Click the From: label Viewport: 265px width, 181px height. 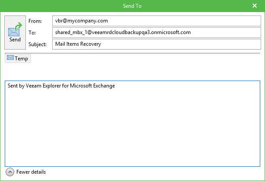click(35, 21)
